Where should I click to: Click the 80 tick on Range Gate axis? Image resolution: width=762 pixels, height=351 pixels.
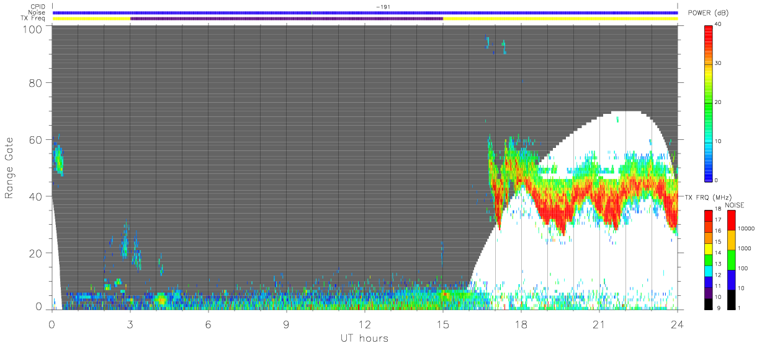click(x=36, y=82)
